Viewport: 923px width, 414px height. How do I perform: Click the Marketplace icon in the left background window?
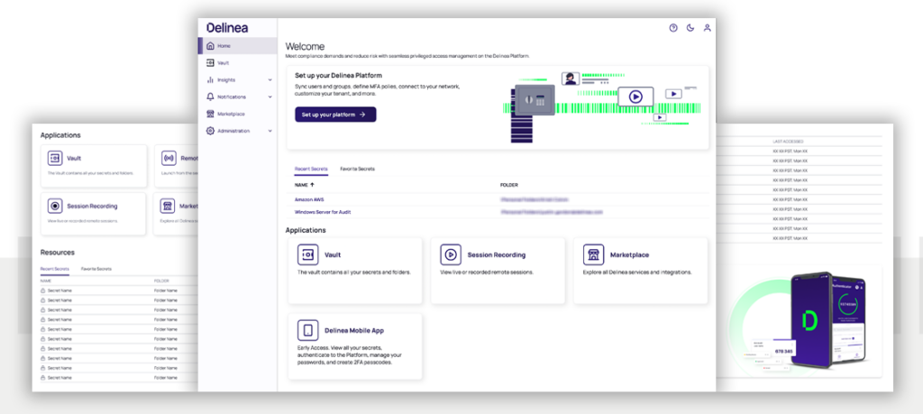(169, 207)
